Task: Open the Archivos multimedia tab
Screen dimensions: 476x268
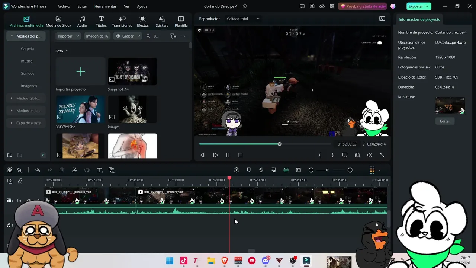Action: click(x=26, y=22)
